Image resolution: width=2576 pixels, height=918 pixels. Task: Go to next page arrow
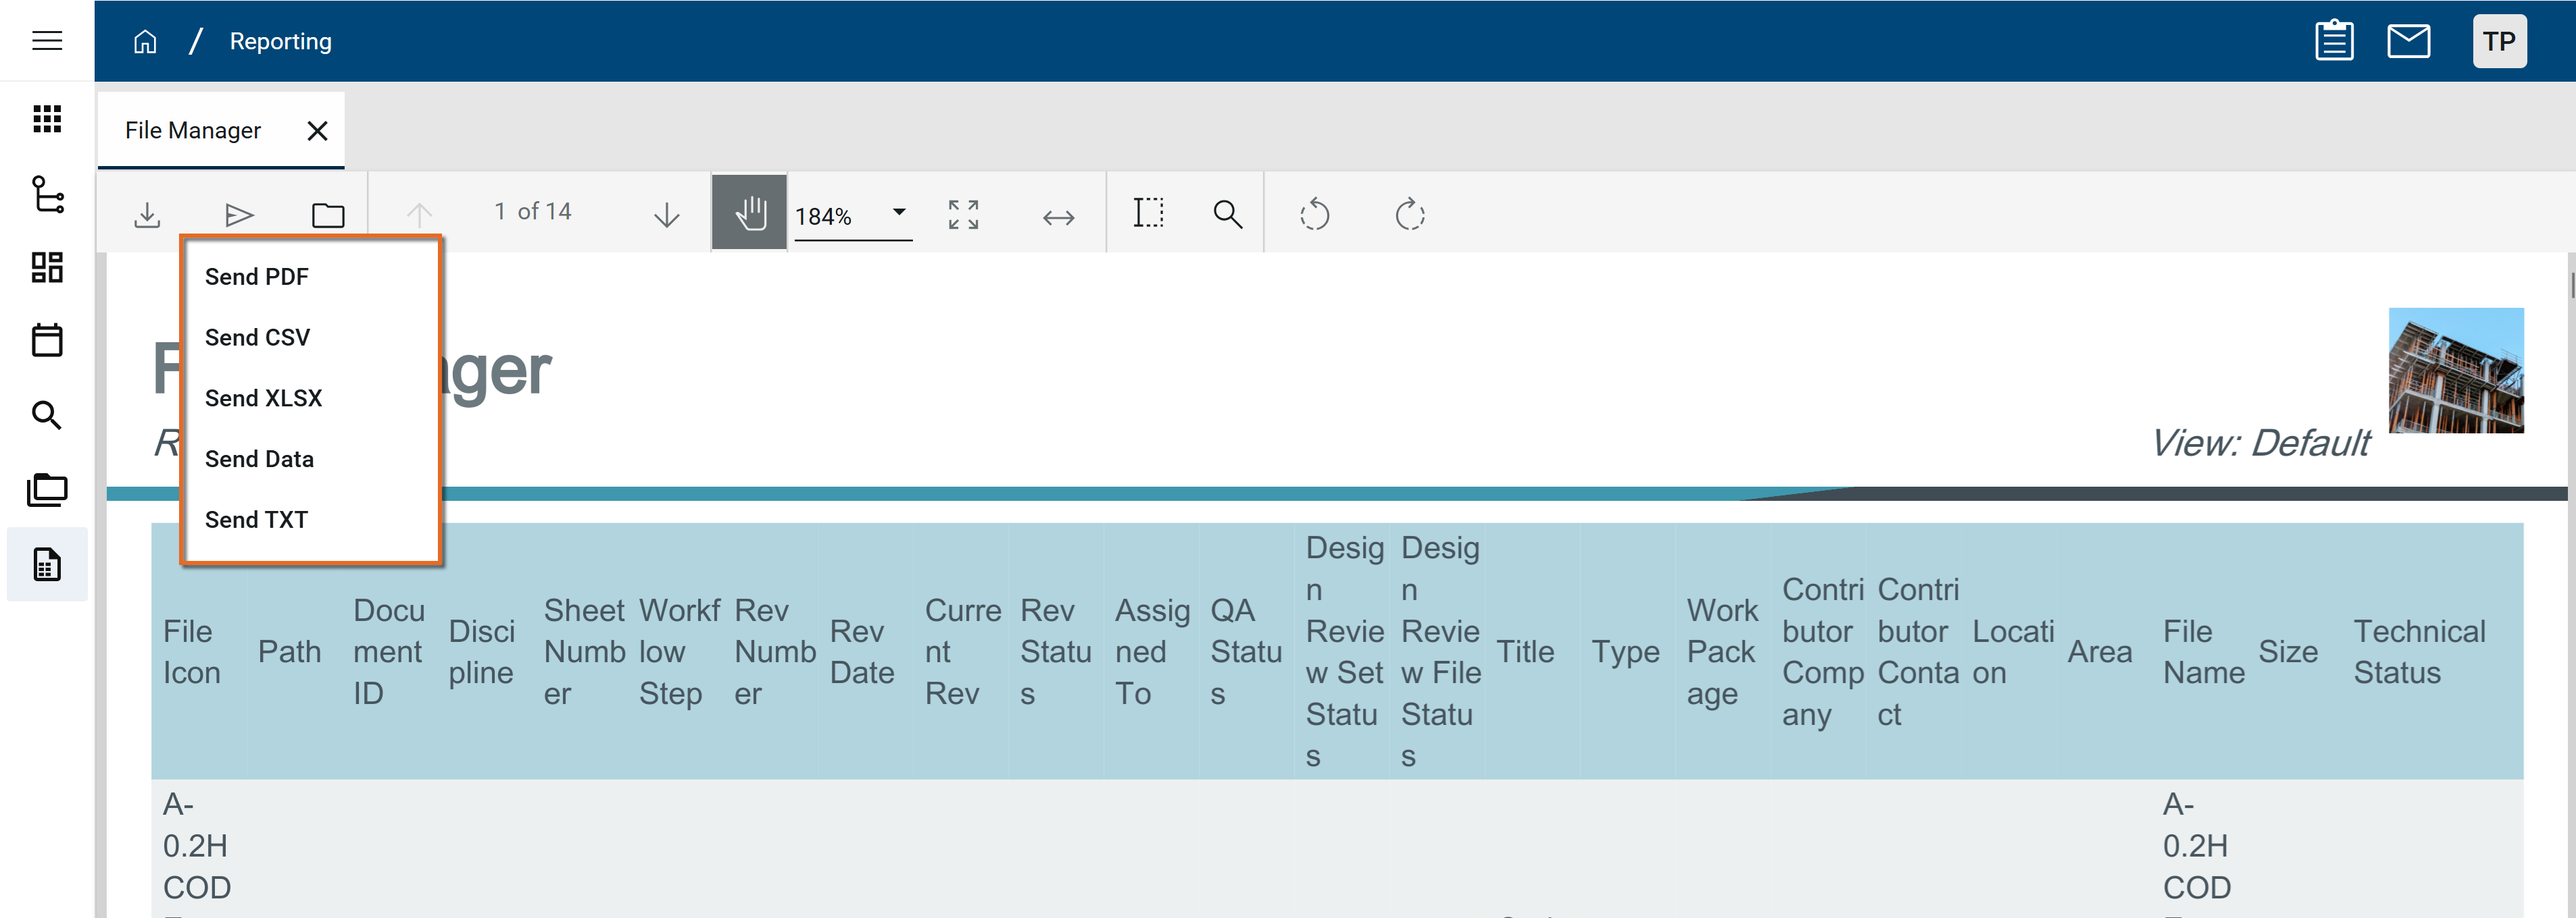(666, 215)
